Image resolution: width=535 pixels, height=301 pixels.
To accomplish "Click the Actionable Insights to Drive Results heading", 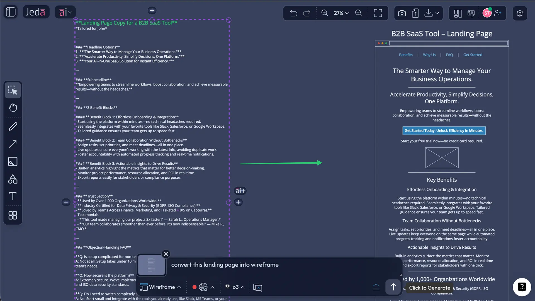I will click(x=442, y=247).
